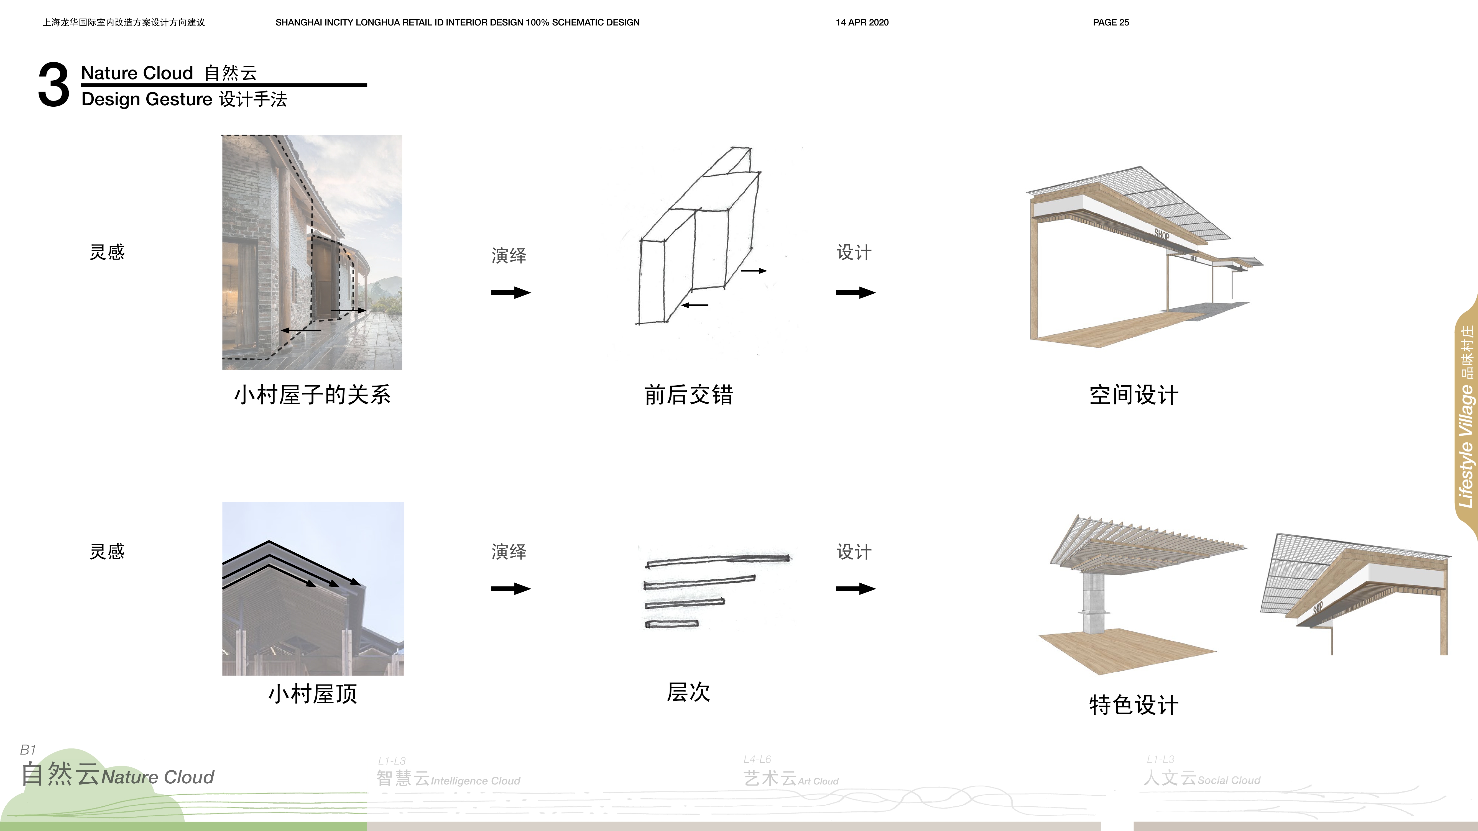Open the 人文云 Social Cloud section

coord(1201,779)
